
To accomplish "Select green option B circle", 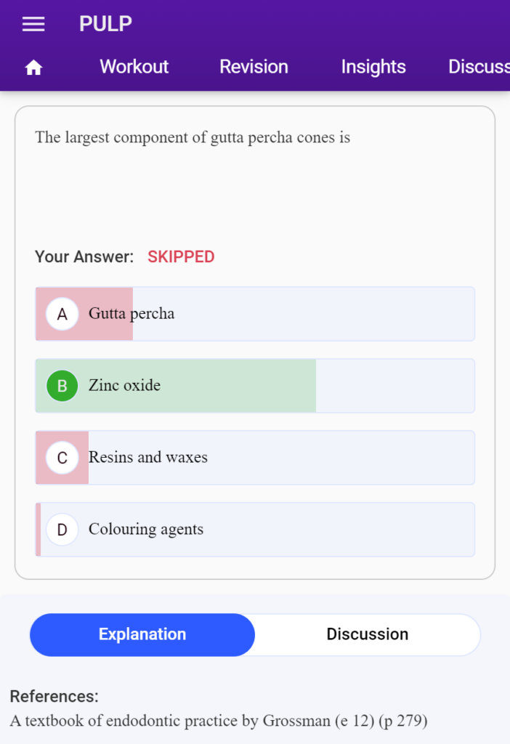I will [62, 386].
